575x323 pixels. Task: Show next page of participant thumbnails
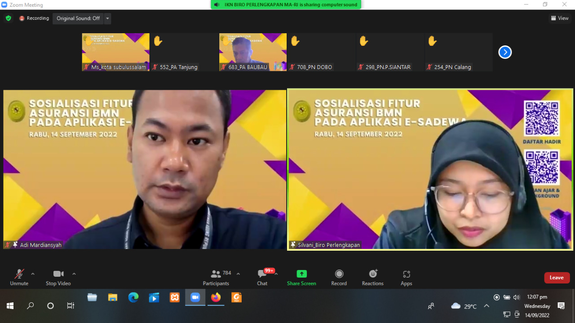pyautogui.click(x=505, y=52)
